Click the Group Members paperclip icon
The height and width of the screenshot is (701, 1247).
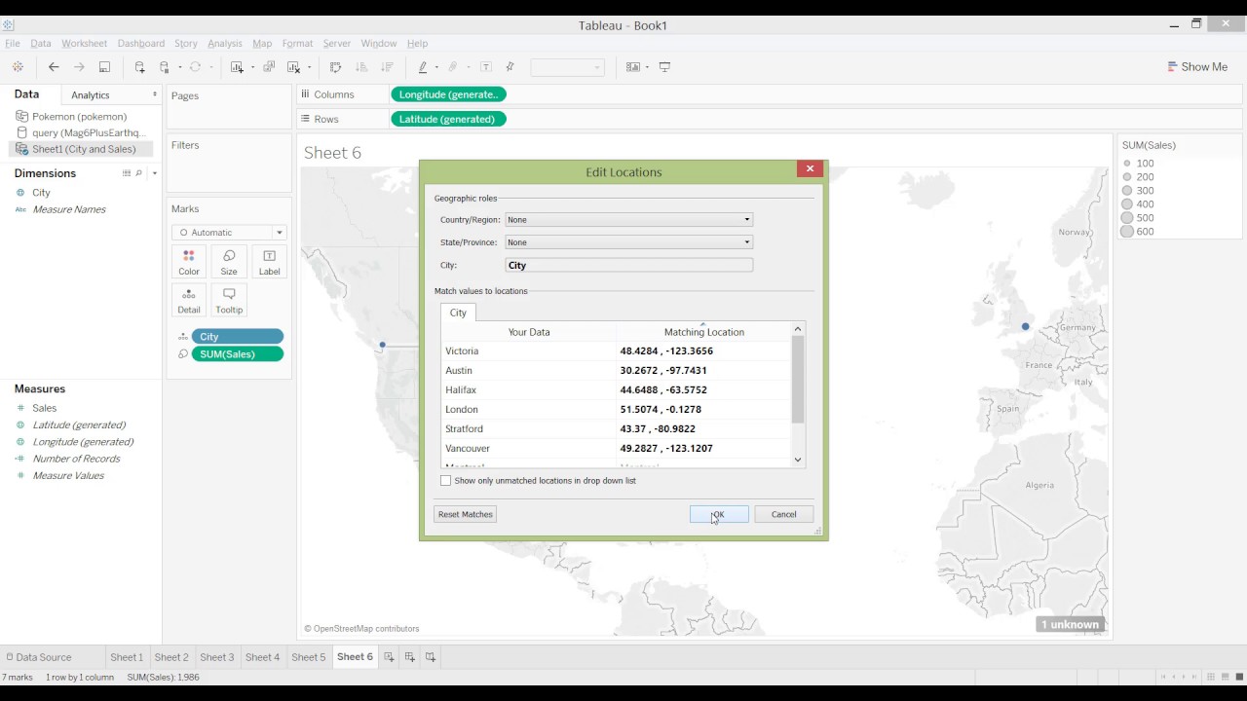453,67
